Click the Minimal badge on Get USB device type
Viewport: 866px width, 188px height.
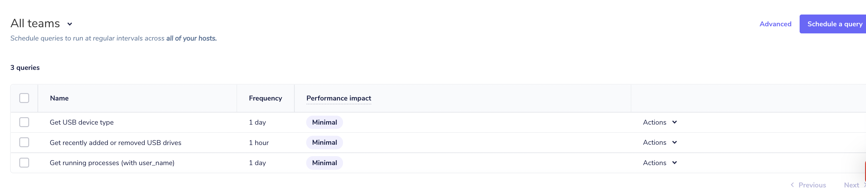pos(324,122)
